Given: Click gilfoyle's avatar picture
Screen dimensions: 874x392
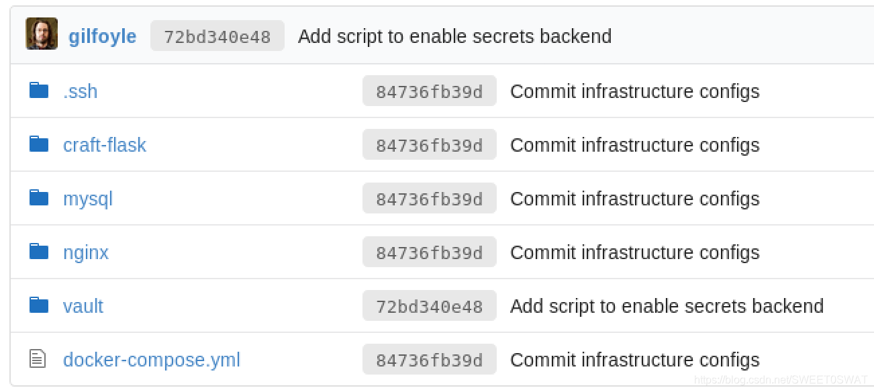Looking at the screenshot, I should (x=42, y=34).
